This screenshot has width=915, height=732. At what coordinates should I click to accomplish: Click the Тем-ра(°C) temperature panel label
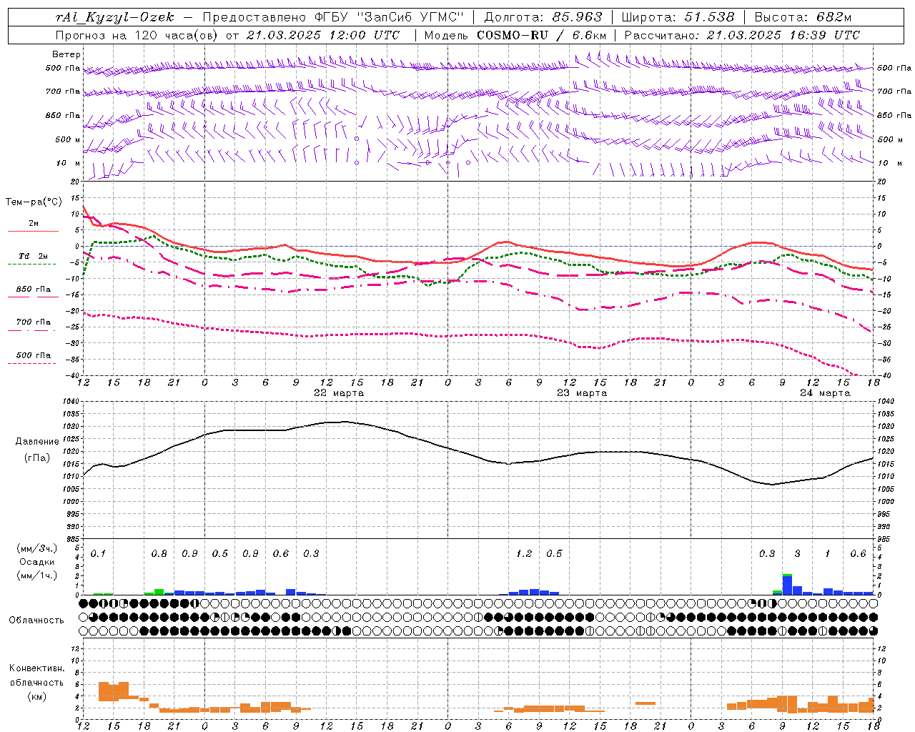click(x=34, y=202)
